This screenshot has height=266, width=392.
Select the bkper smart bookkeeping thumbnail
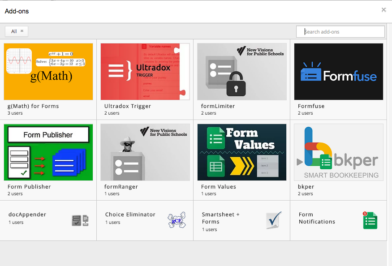tap(339, 152)
